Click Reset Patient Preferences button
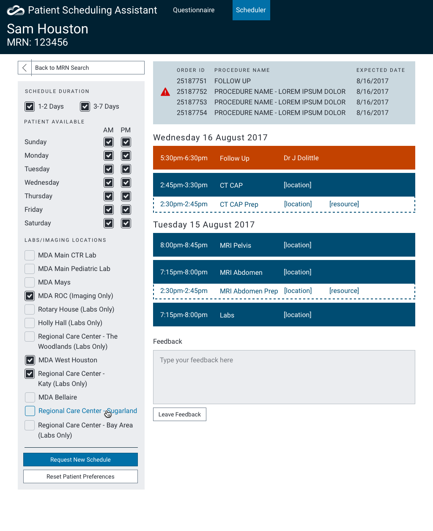The image size is (433, 531). (80, 476)
